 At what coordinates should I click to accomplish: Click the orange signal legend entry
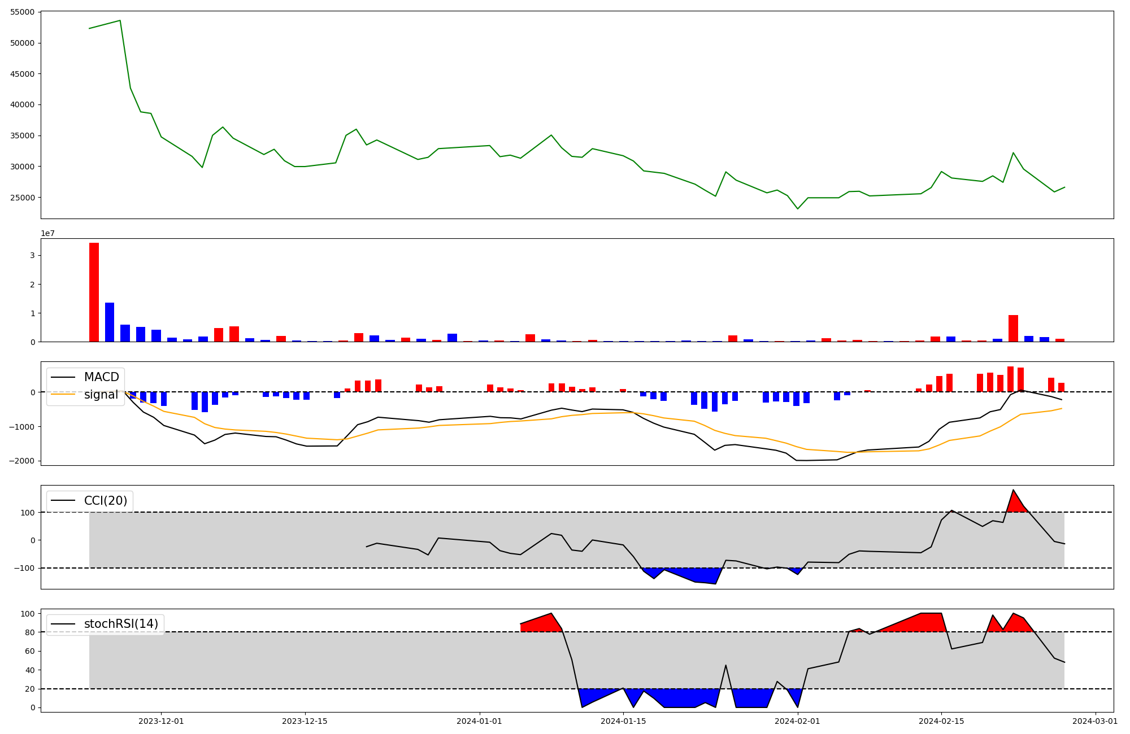(101, 395)
